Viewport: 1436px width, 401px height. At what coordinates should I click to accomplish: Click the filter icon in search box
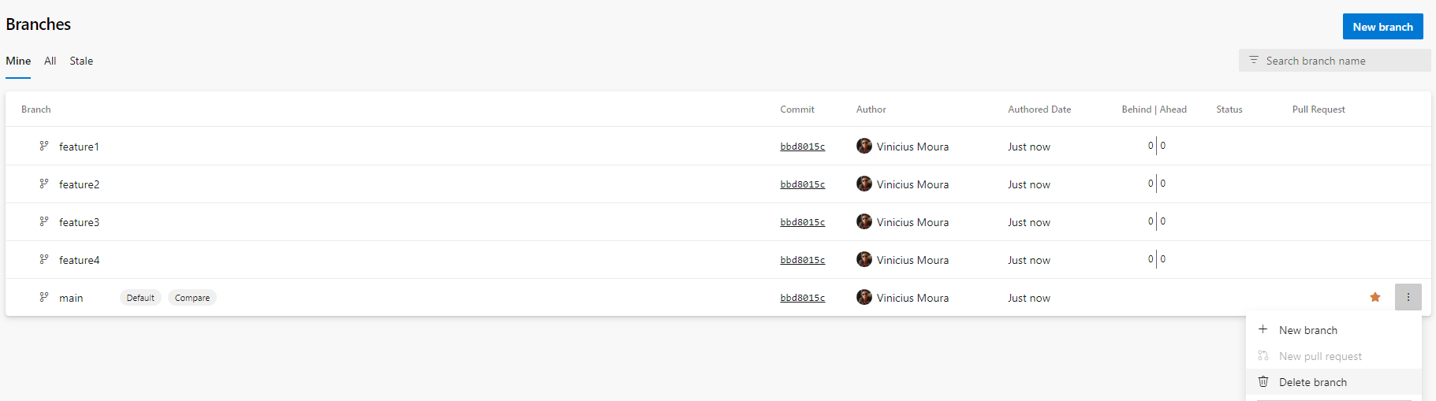[1254, 60]
